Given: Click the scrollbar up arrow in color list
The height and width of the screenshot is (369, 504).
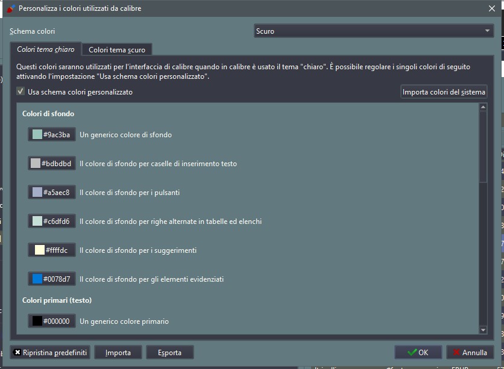Looking at the screenshot, I should [x=483, y=107].
